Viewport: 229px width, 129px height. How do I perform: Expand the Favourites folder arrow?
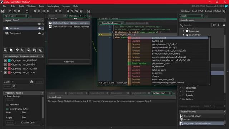click(x=184, y=31)
